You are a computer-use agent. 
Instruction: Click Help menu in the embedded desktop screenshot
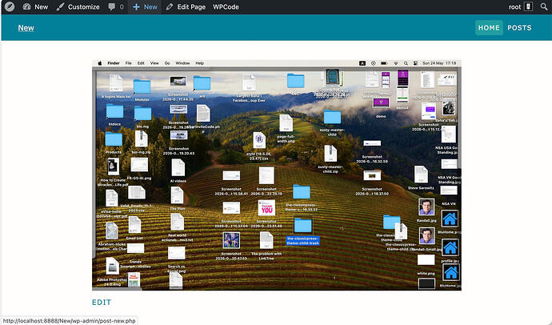tap(200, 63)
